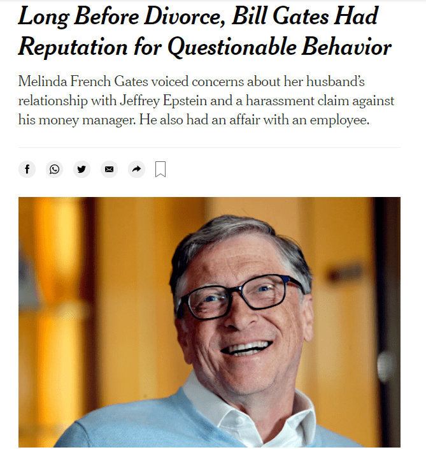The height and width of the screenshot is (452, 426).
Task: Click the headline beginning 'Long Before Divorce'
Action: click(204, 31)
